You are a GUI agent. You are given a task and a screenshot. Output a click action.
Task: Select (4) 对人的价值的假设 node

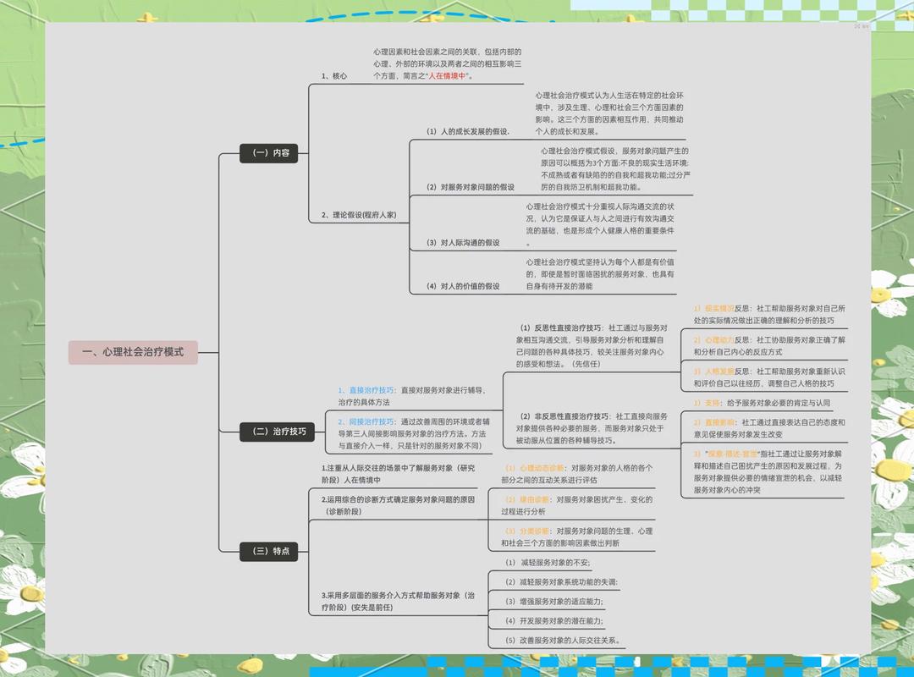[x=463, y=286]
